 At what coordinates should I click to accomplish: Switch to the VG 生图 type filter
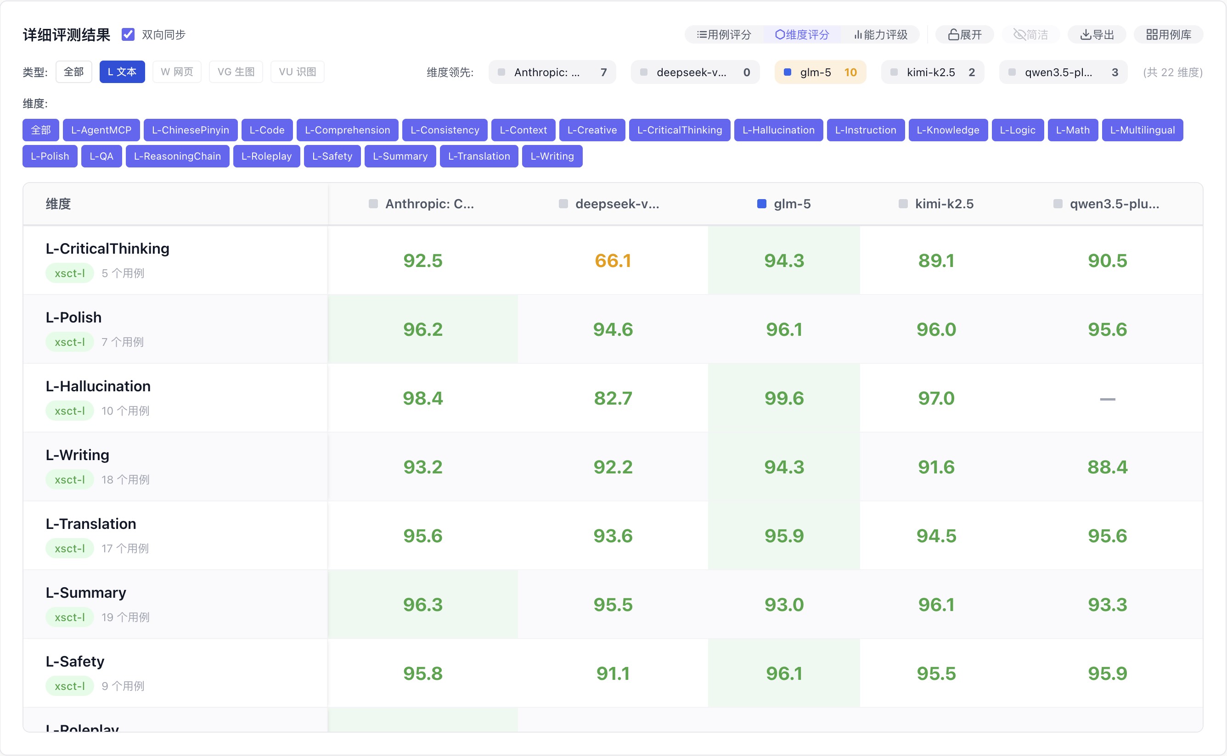[x=236, y=72]
